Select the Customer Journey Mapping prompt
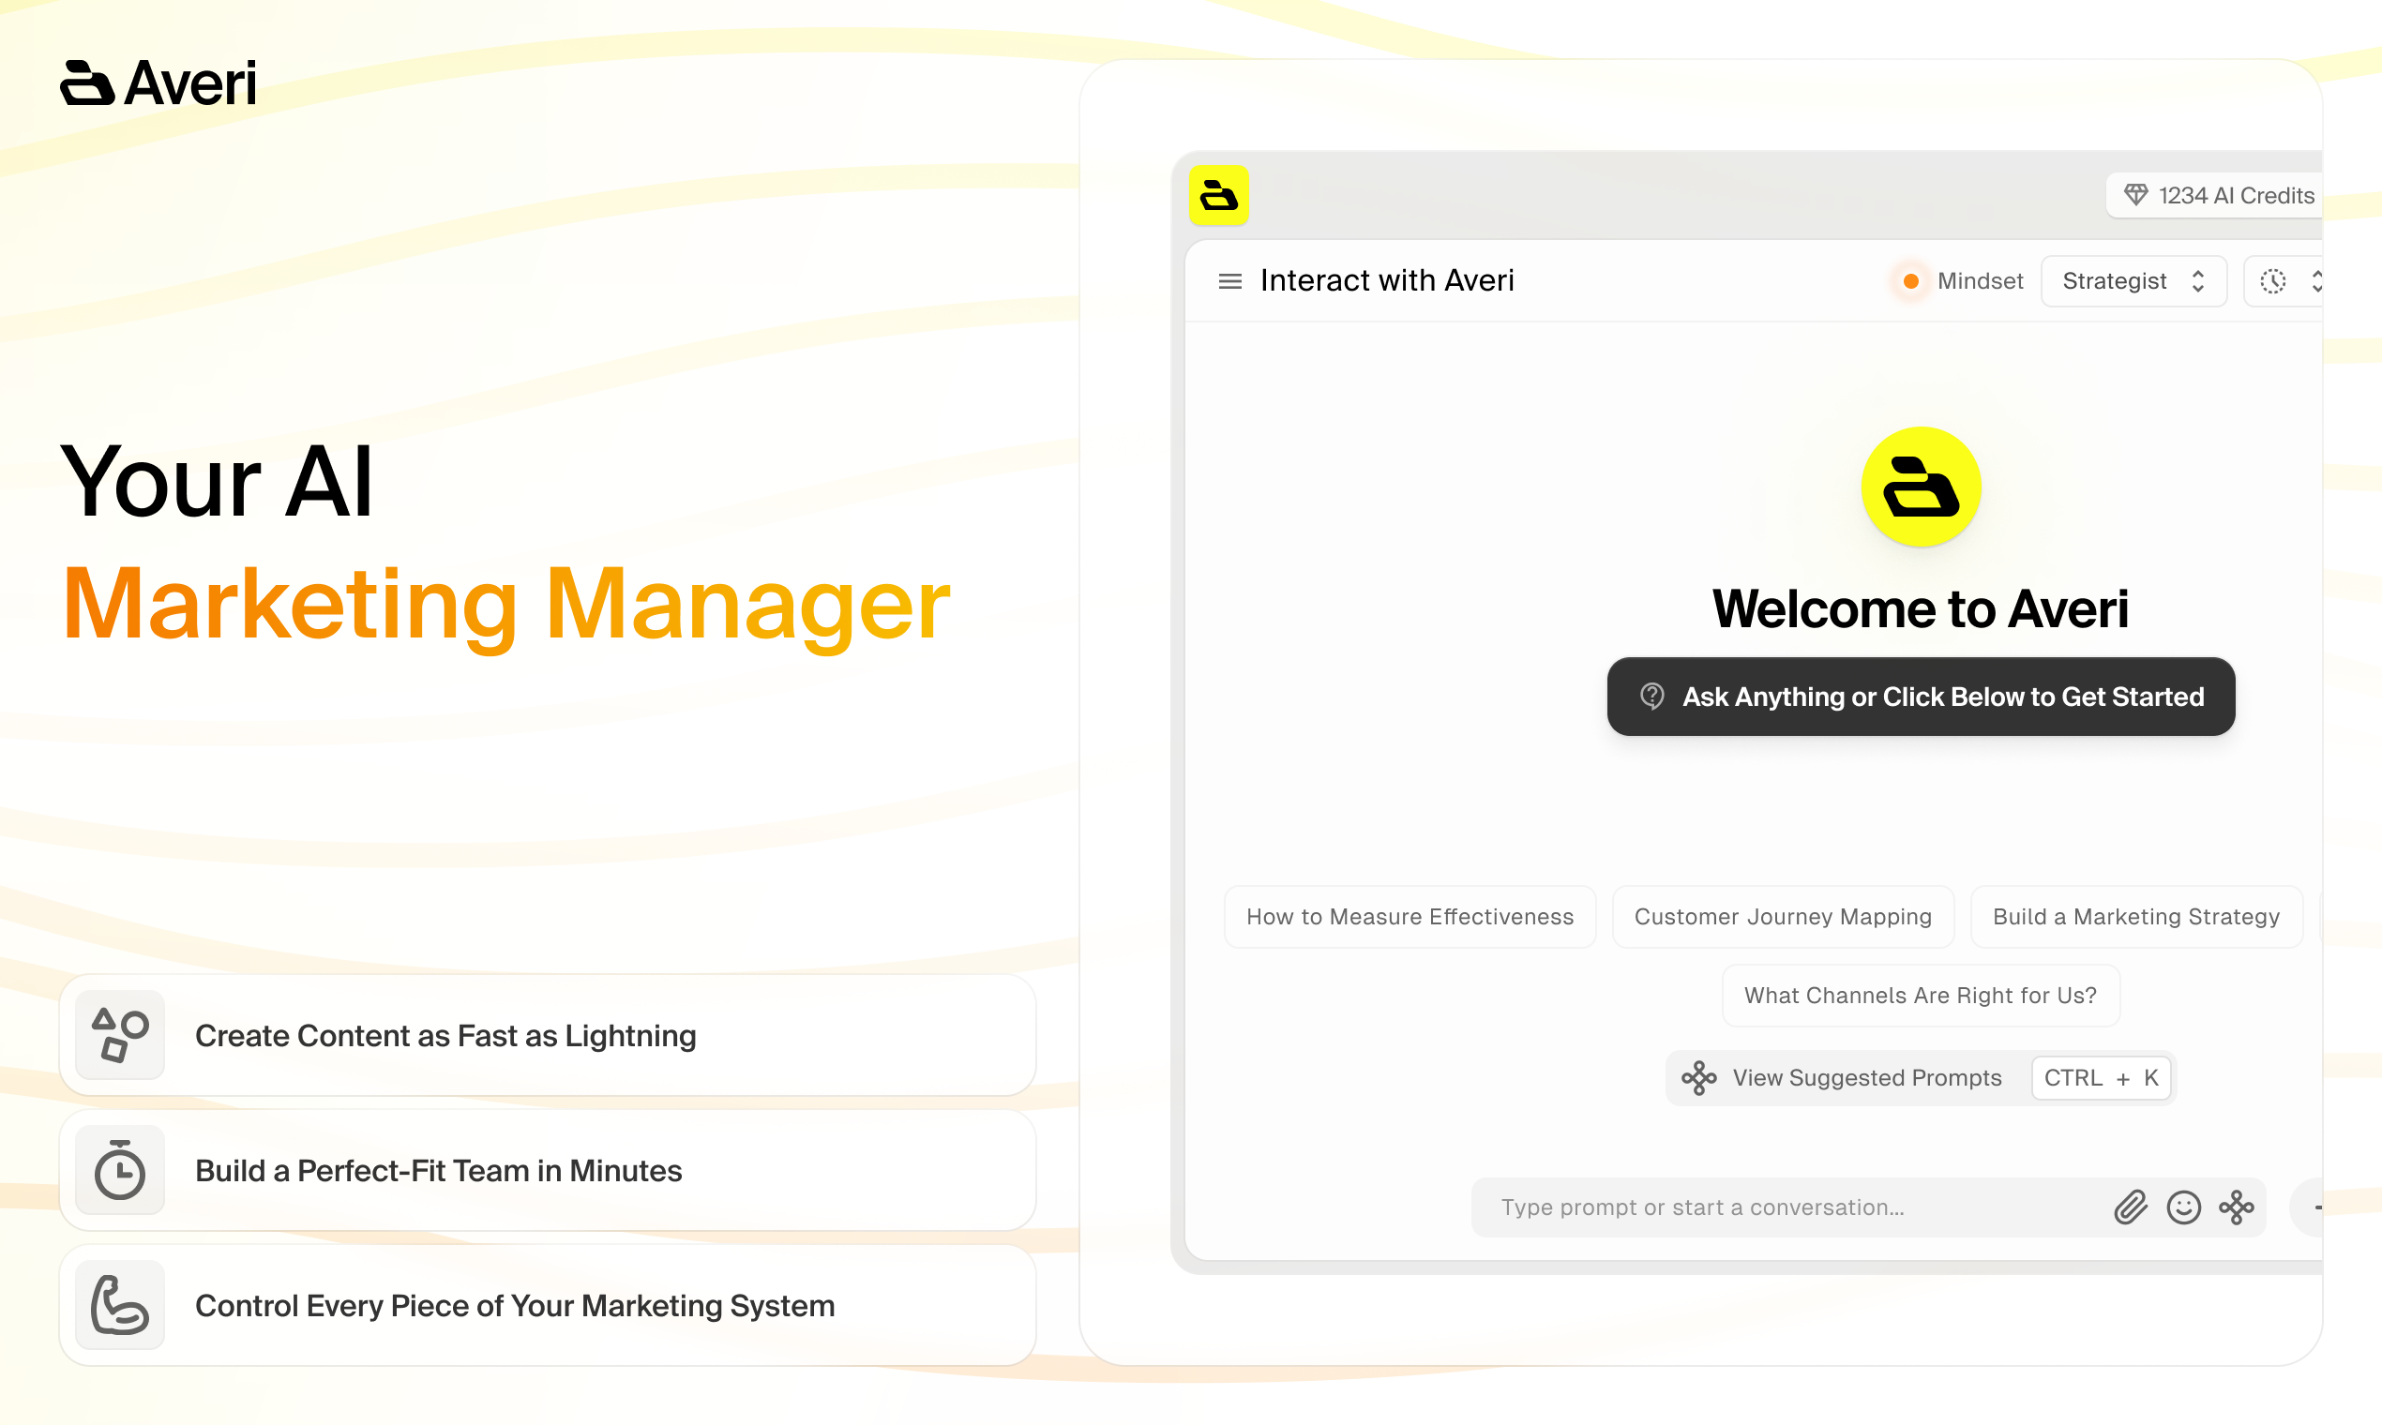 coord(1783,916)
